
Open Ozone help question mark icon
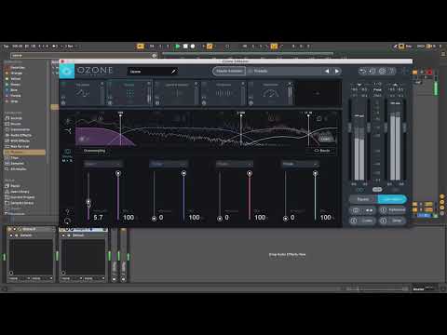pyautogui.click(x=392, y=72)
